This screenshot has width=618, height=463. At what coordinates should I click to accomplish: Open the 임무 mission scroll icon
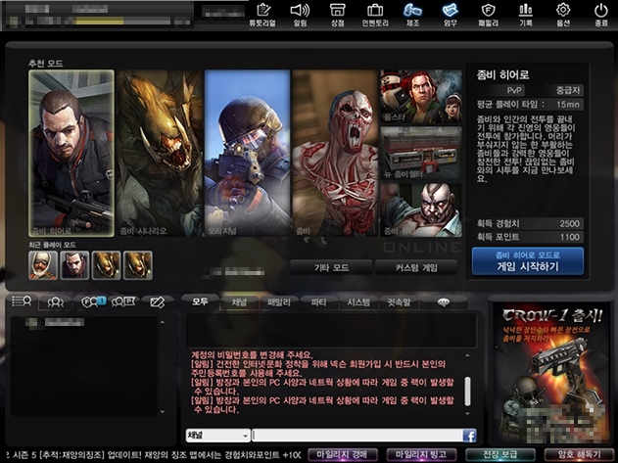451,15
